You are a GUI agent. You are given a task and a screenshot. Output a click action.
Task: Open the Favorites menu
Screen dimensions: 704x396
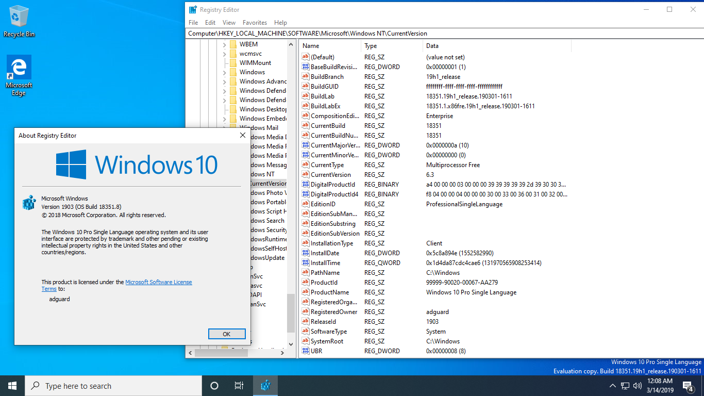pyautogui.click(x=255, y=23)
